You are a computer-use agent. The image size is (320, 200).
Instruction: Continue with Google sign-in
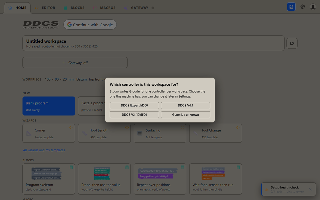pos(90,24)
